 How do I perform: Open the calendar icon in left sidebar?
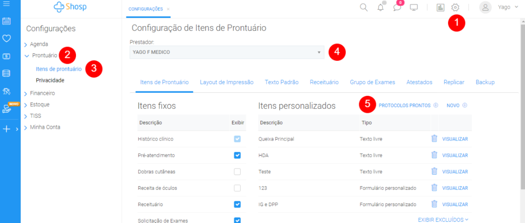click(x=6, y=21)
